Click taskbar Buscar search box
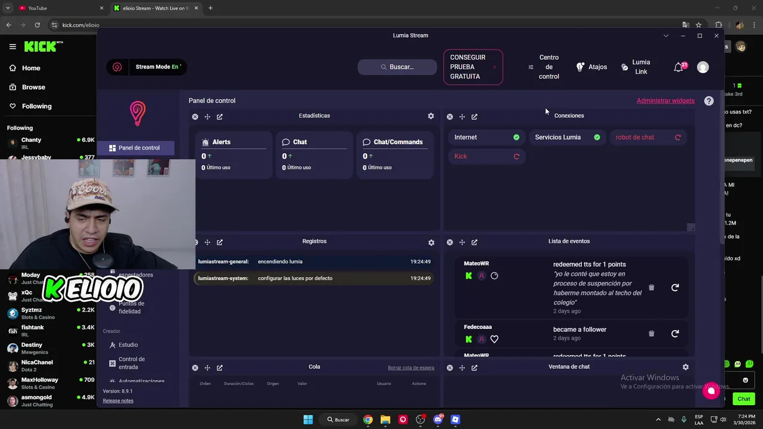The width and height of the screenshot is (763, 429). (x=338, y=419)
